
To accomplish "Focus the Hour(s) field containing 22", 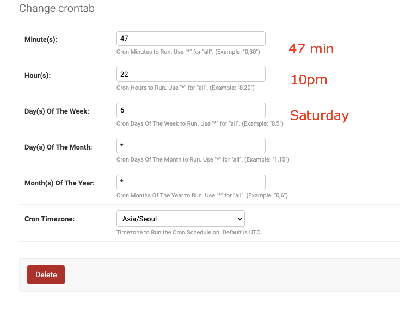I will click(191, 75).
